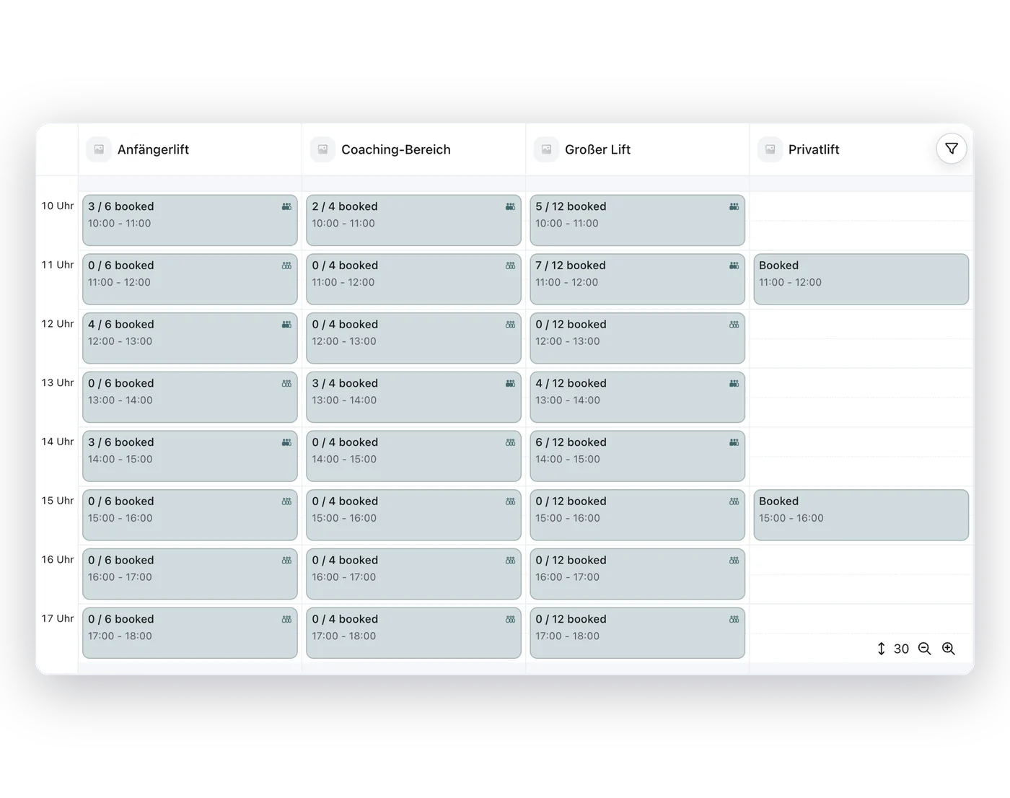Screen dimensions: 1010x798
Task: Click group icon on Coaching-Bereich 13:00 slot
Action: coord(510,383)
